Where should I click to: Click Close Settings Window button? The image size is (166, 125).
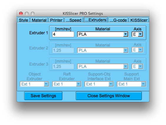click(x=109, y=96)
